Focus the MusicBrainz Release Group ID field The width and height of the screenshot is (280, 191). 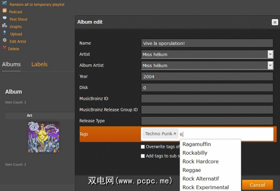coord(207,110)
